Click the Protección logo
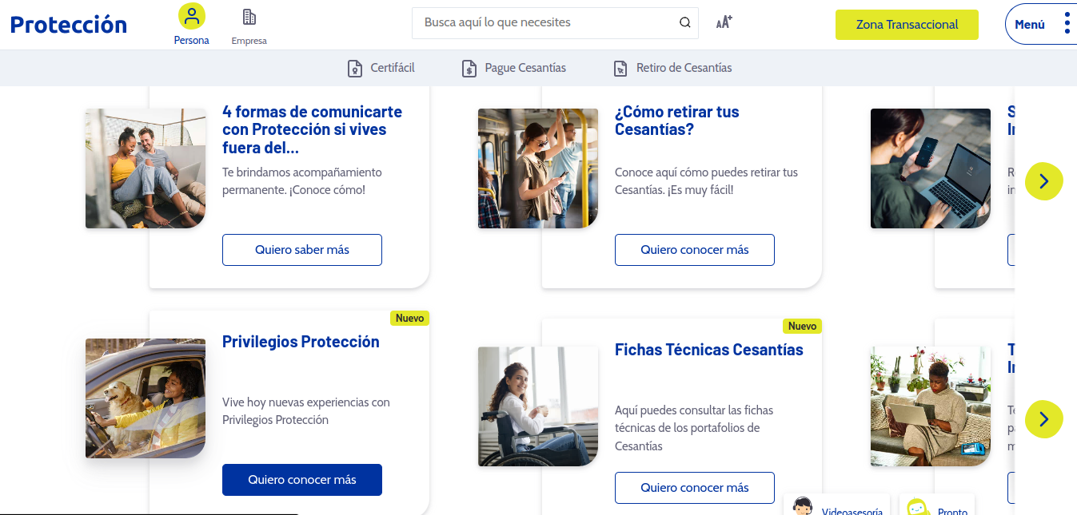The image size is (1077, 515). pos(68,23)
